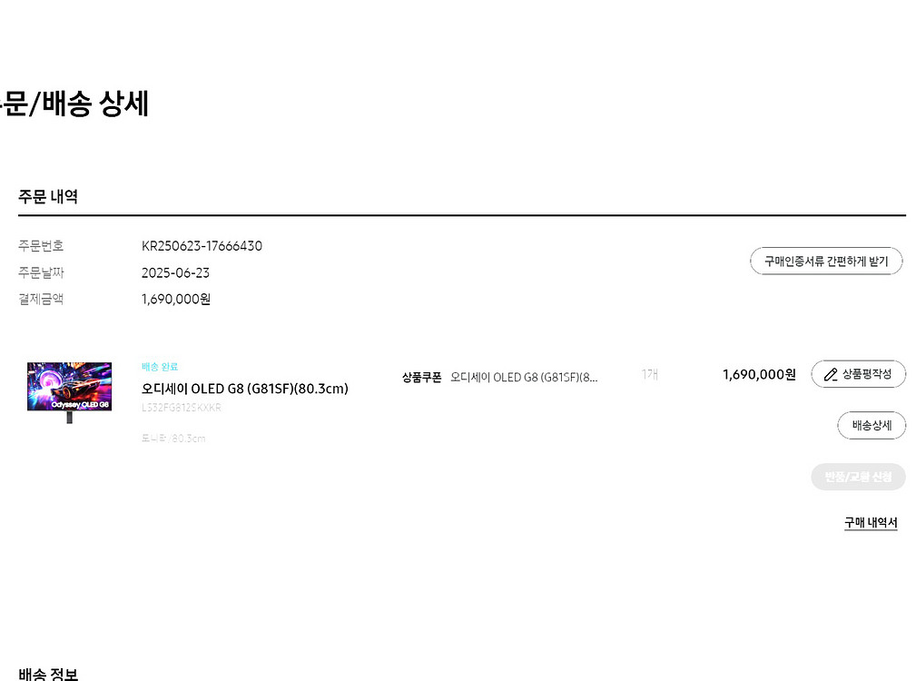Select the model code LS32FG812SKXKR
Screen dimensions: 916x681
click(x=181, y=408)
